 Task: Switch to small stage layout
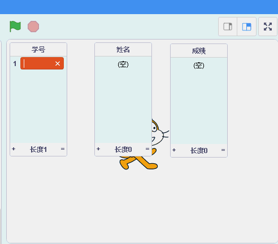pos(228,27)
